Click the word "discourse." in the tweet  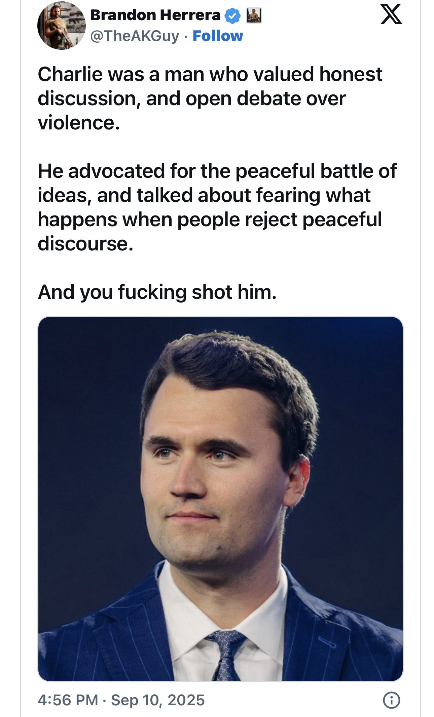point(85,243)
